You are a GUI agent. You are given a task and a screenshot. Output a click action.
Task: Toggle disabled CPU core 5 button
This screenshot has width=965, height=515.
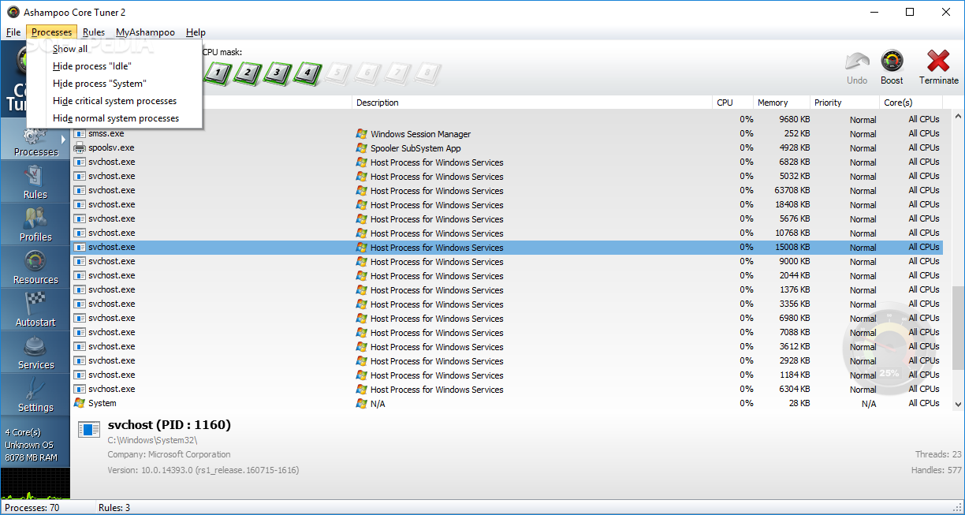pyautogui.click(x=337, y=74)
